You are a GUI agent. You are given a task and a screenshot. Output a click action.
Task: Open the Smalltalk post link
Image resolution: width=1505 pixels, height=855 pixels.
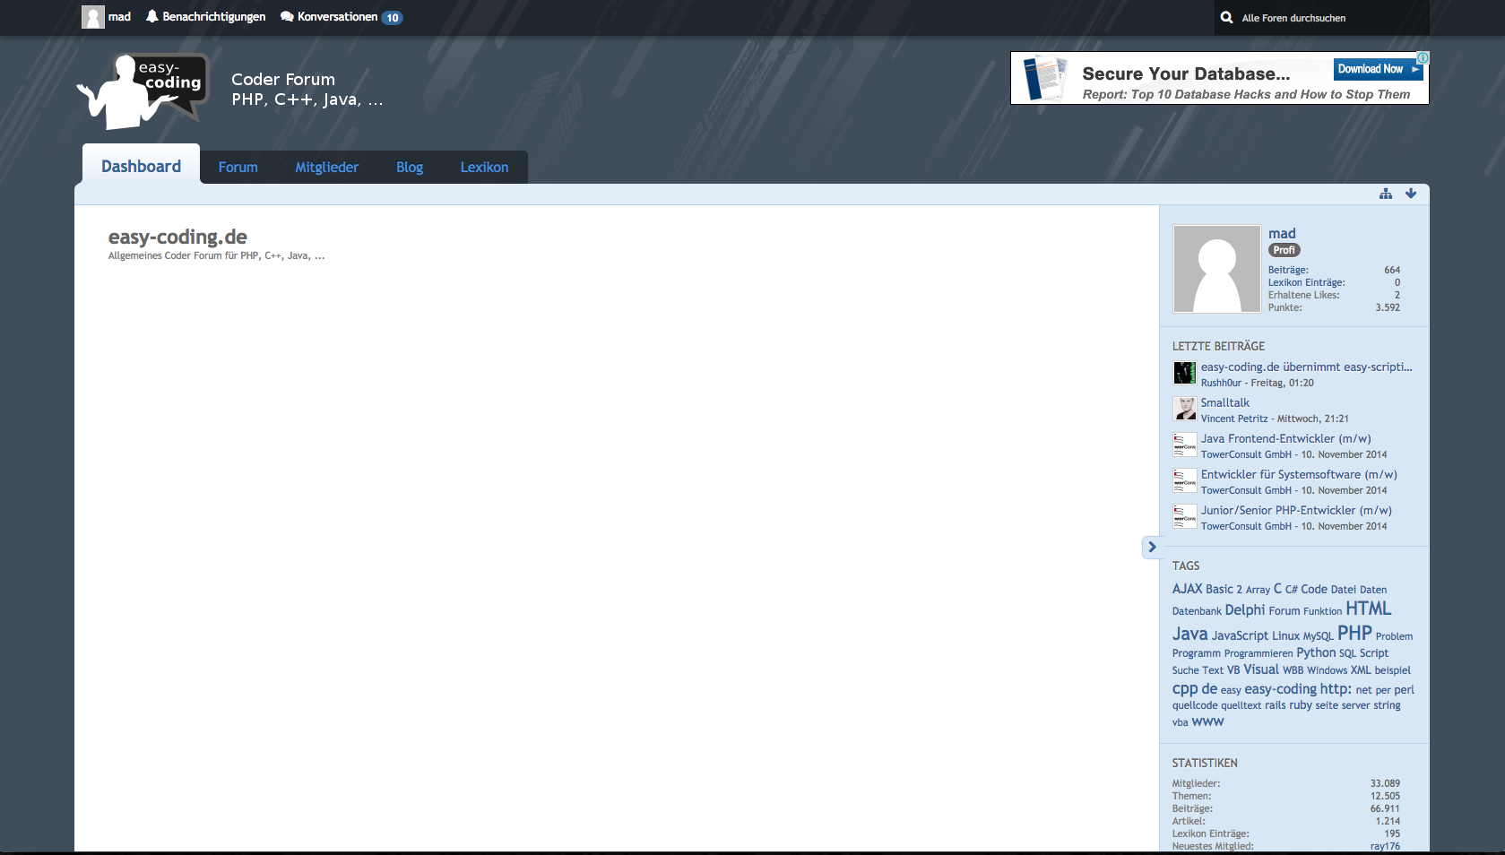(x=1224, y=403)
